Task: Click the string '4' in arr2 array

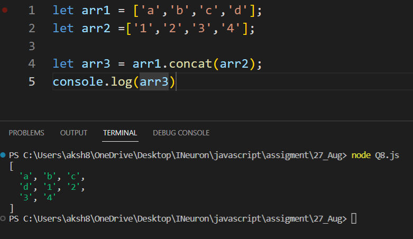Action: [231, 28]
